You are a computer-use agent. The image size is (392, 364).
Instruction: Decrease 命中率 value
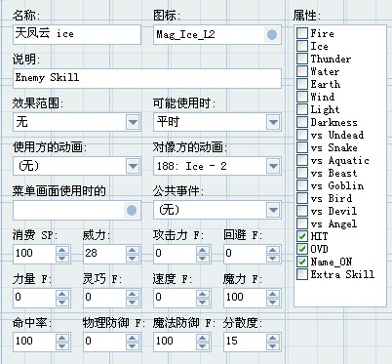62,346
